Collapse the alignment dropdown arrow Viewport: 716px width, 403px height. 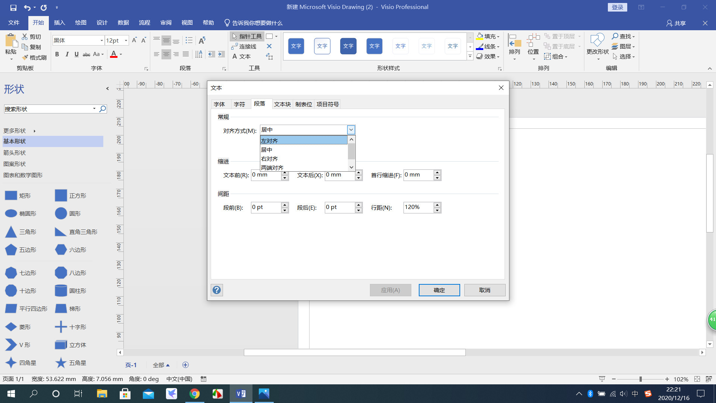pos(351,129)
